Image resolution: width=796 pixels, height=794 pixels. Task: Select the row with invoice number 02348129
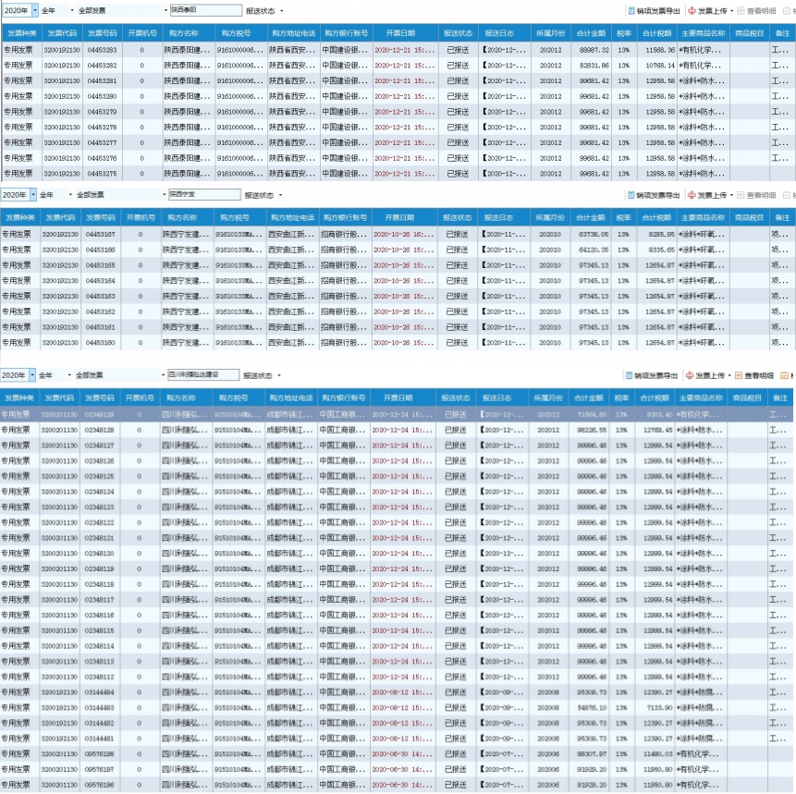pos(99,415)
